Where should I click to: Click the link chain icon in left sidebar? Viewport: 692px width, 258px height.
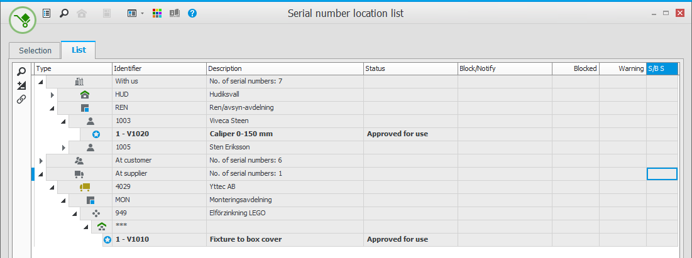coord(21,99)
